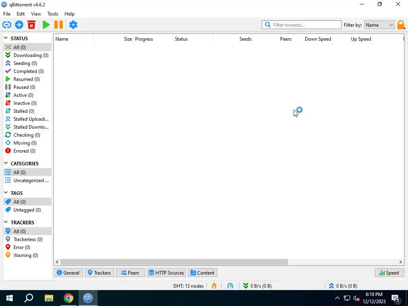Click the orange lock UI icon

[x=401, y=25]
